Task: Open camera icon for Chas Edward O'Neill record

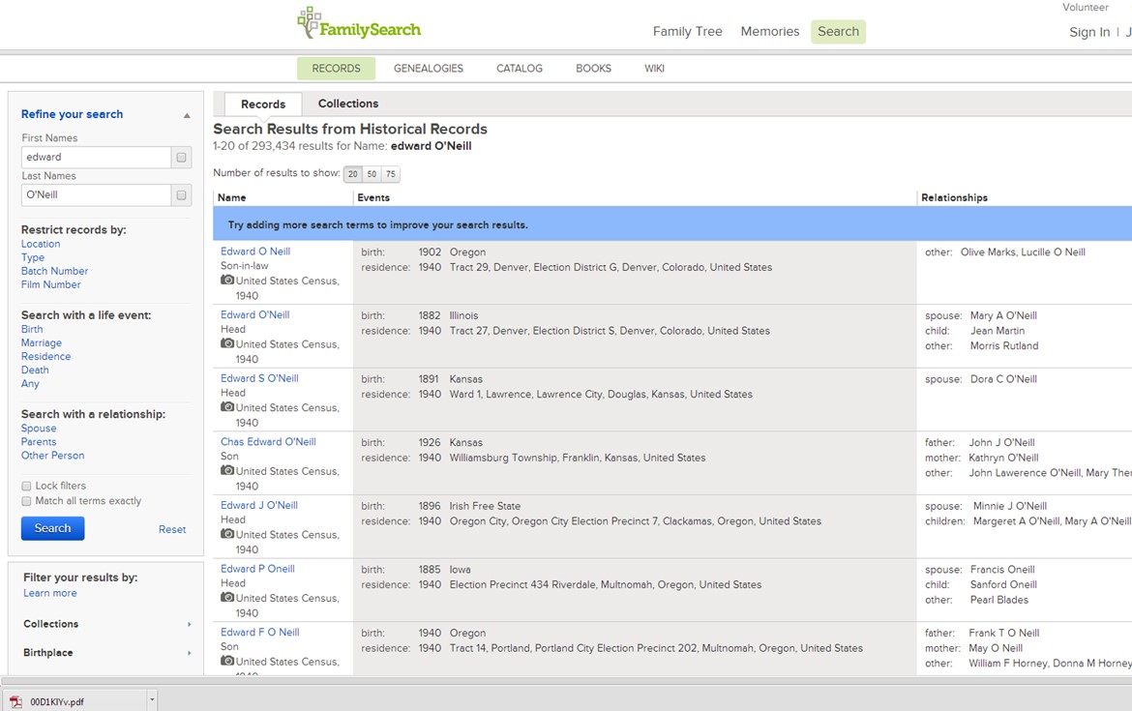Action: click(x=227, y=471)
